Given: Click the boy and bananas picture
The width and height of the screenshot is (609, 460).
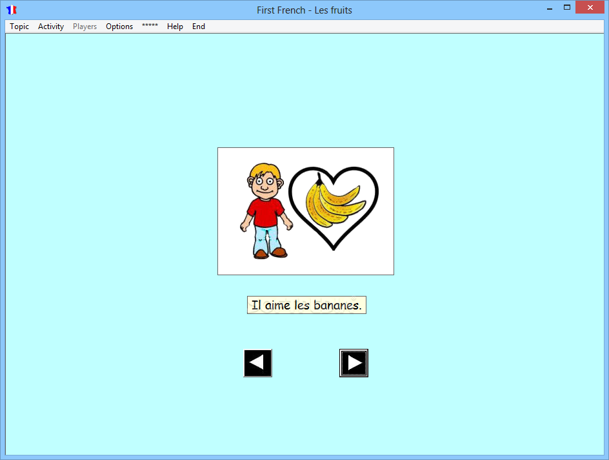Looking at the screenshot, I should point(306,211).
